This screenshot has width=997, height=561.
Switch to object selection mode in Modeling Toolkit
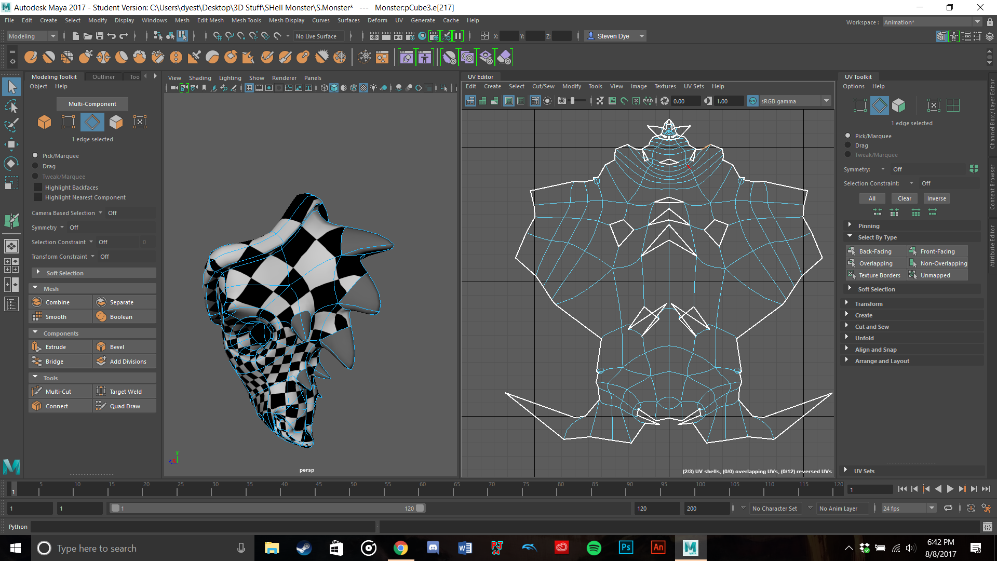[x=44, y=122]
